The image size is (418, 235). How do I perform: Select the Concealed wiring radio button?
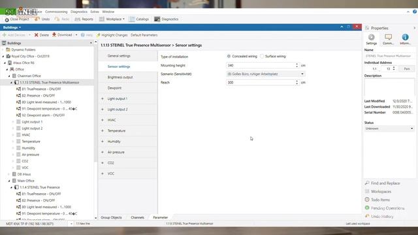tap(229, 56)
